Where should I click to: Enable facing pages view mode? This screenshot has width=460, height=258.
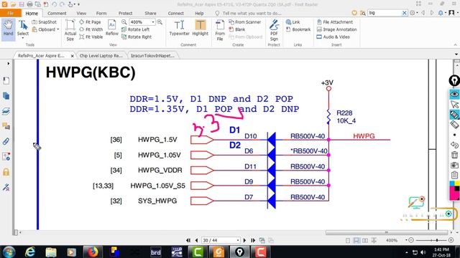point(365,241)
